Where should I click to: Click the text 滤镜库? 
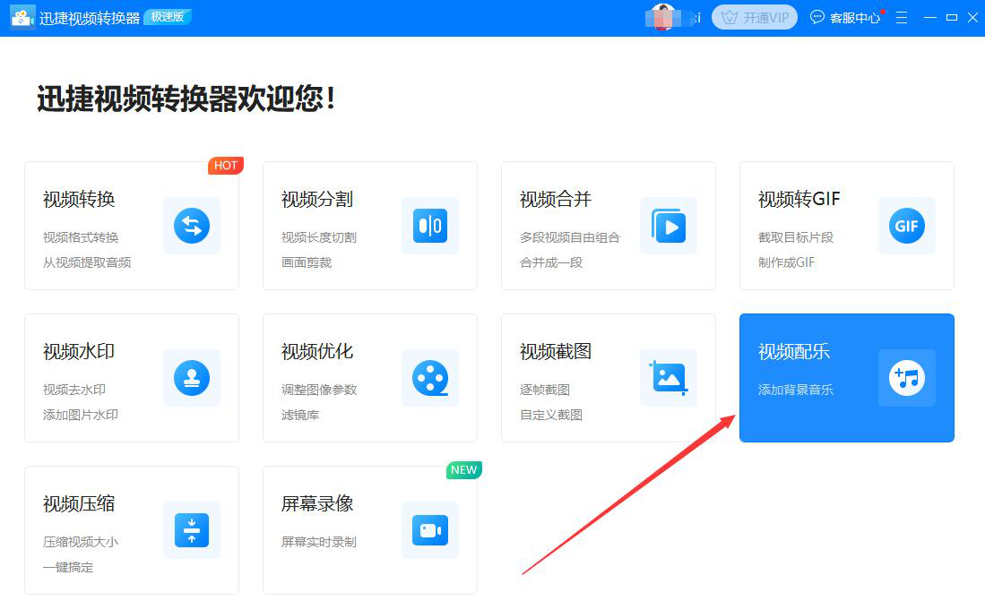[x=300, y=415]
